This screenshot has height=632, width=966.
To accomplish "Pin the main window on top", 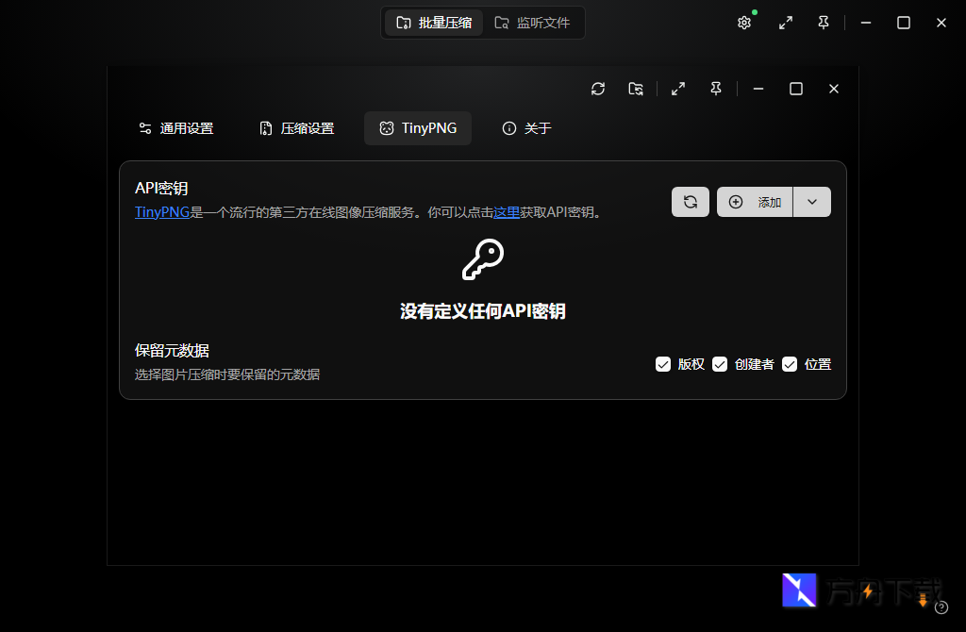I will pyautogui.click(x=823, y=22).
